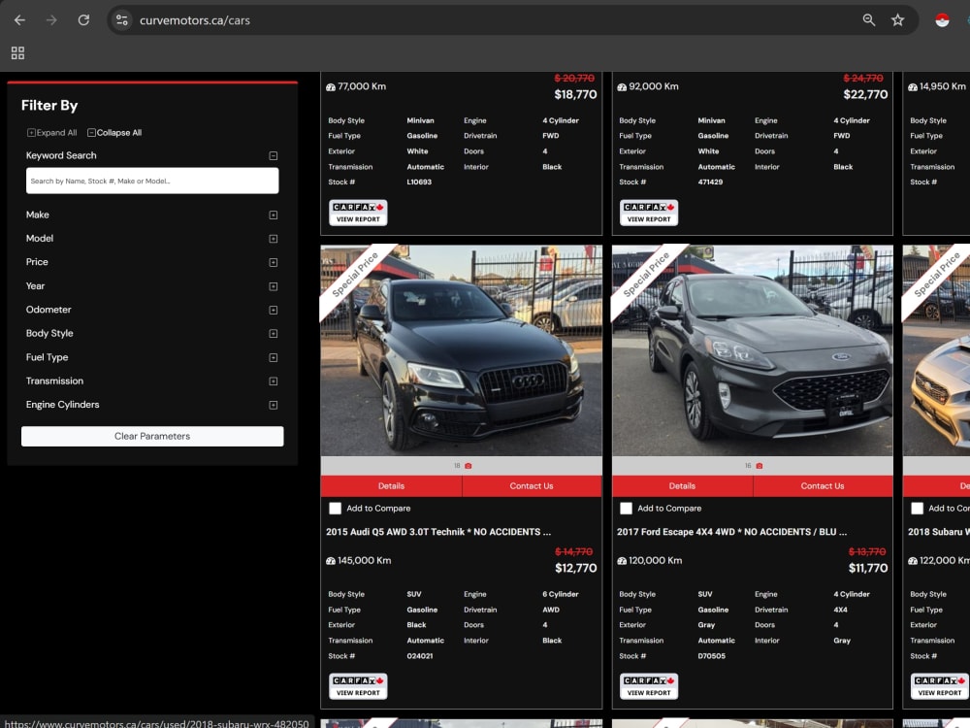Image resolution: width=970 pixels, height=728 pixels.
Task: Click Expand All filters
Action: point(52,132)
